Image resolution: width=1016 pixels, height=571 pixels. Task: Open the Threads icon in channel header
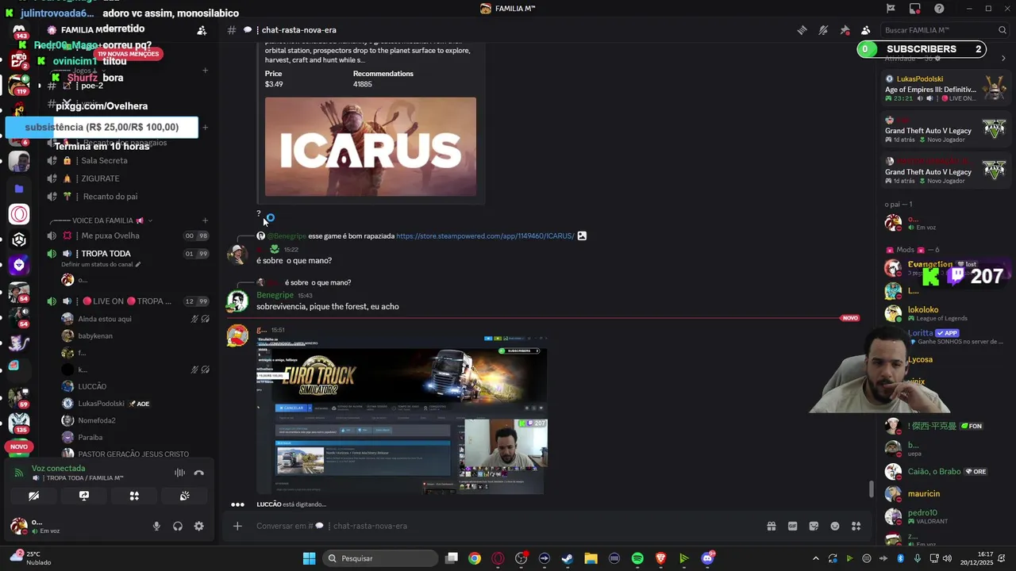(x=802, y=30)
